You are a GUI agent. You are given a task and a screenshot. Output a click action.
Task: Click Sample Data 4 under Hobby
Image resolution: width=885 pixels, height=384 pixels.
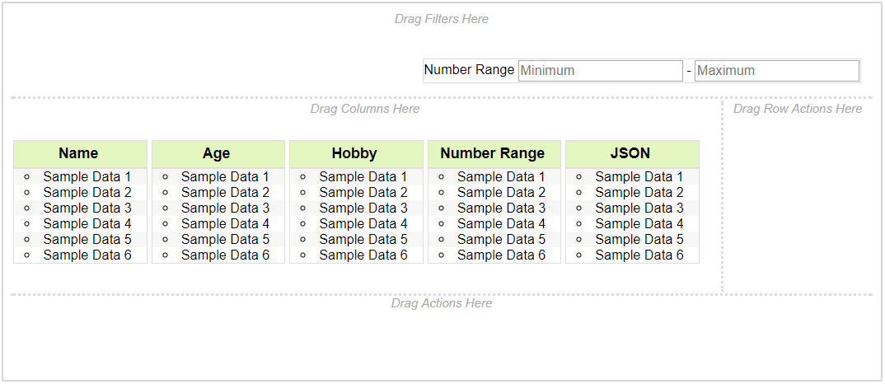coord(363,223)
